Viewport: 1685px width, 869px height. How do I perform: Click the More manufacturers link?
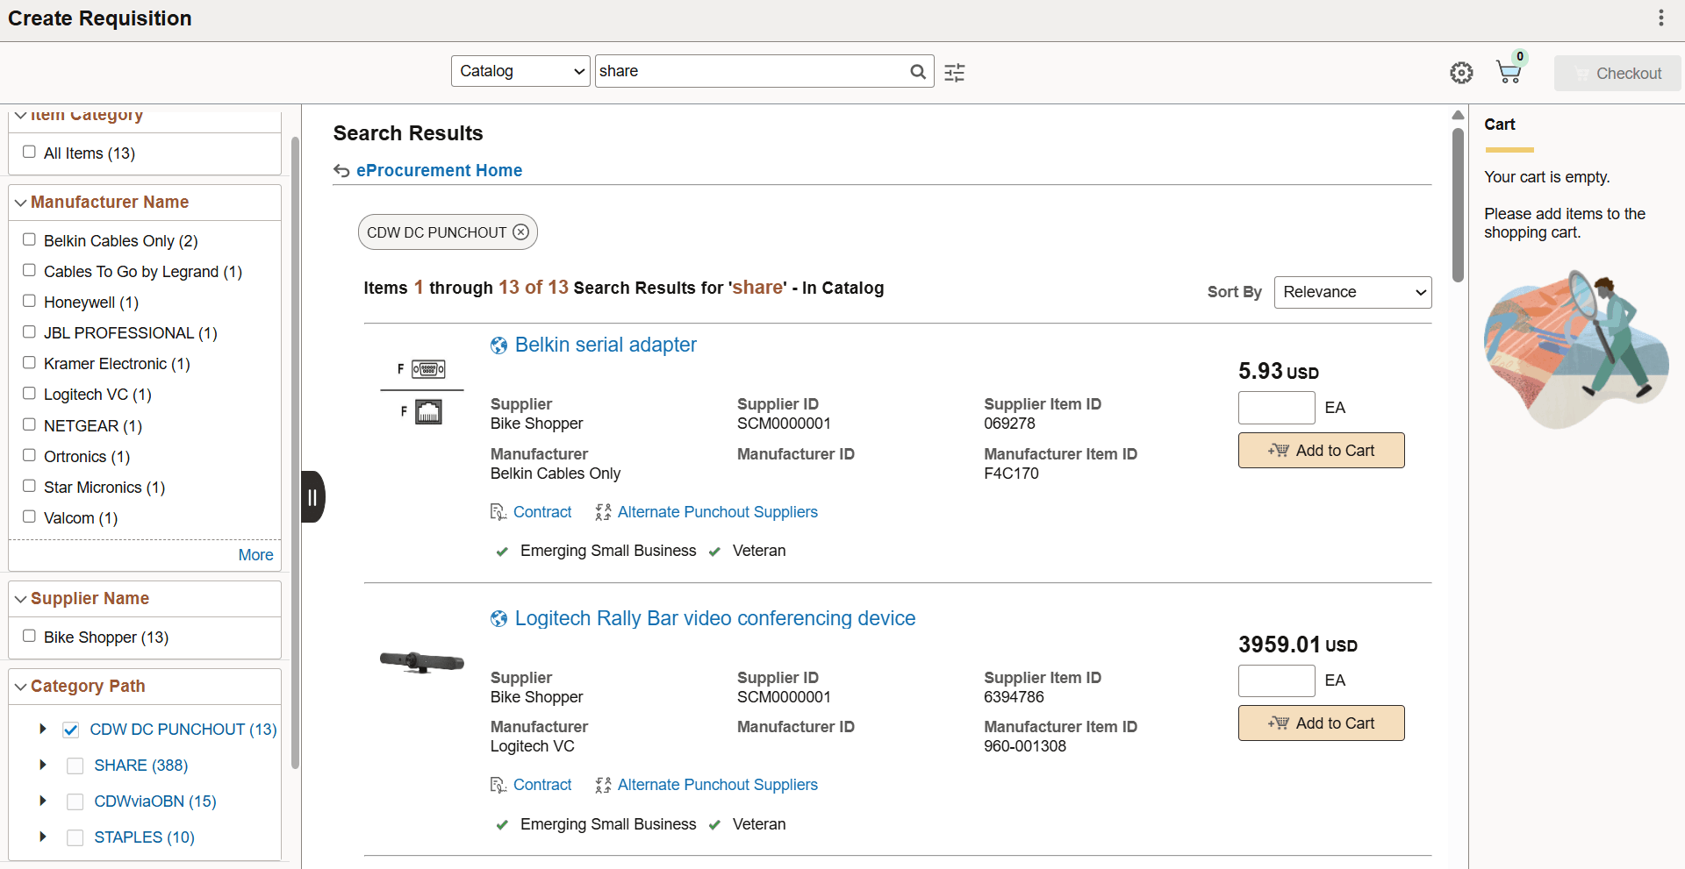255,555
